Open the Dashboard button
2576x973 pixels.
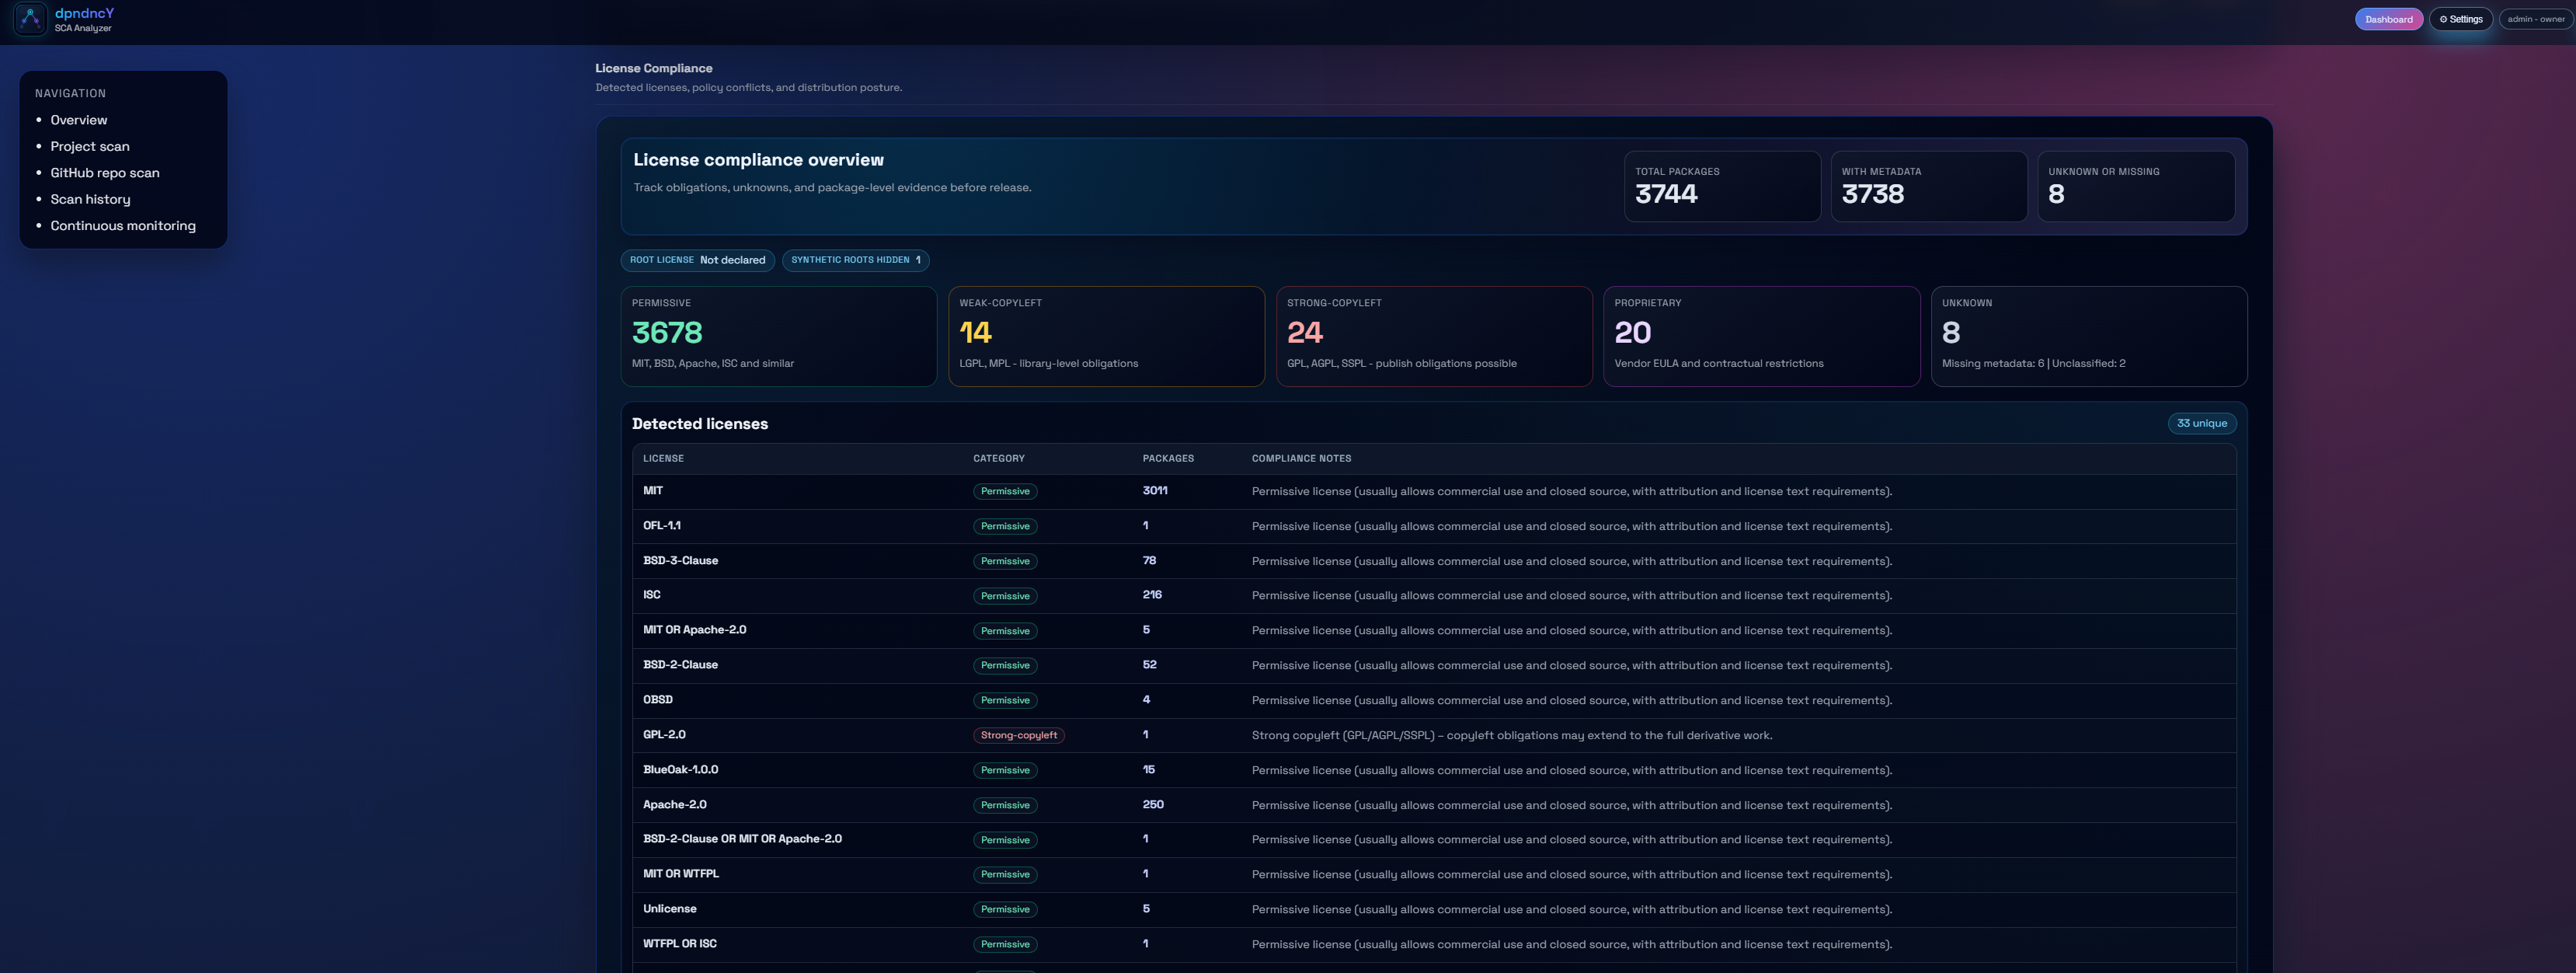(2387, 19)
